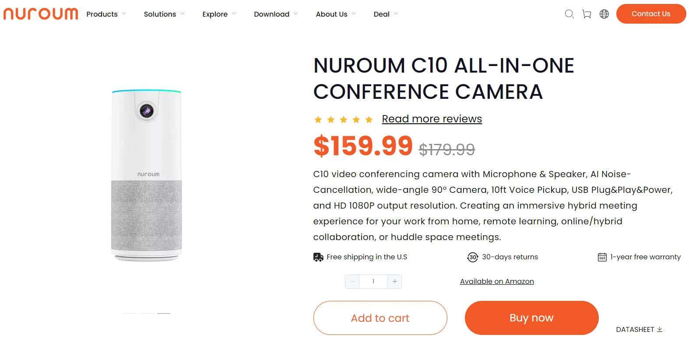Click the quantity input field

coord(373,282)
